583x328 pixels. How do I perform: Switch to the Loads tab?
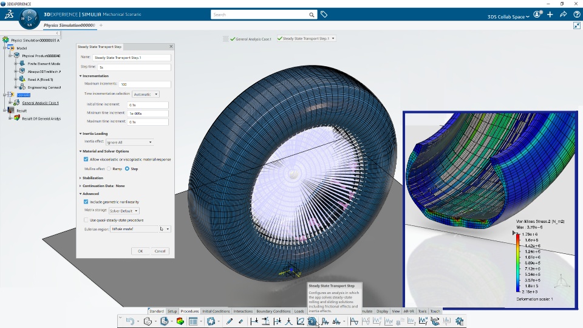(x=299, y=311)
